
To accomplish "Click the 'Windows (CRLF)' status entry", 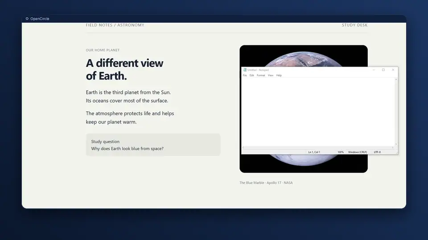I will [x=357, y=152].
